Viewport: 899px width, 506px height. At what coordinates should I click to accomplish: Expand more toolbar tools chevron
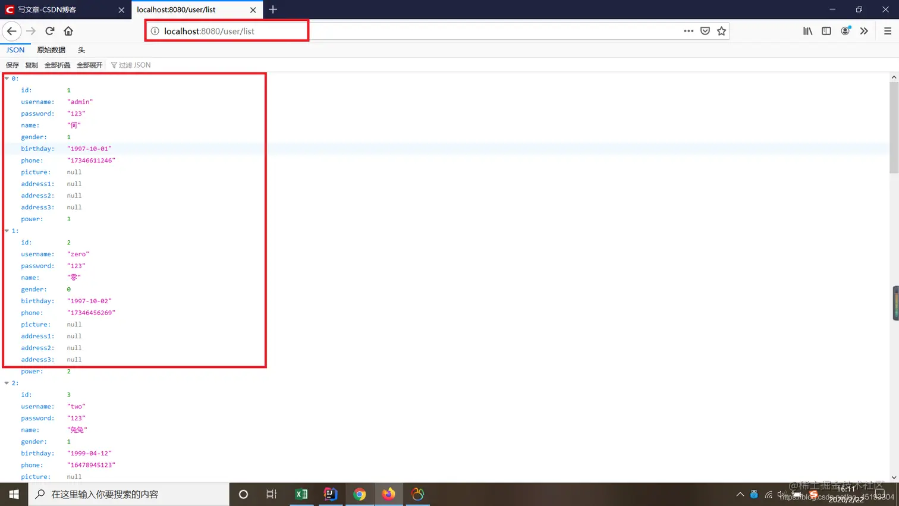click(864, 31)
